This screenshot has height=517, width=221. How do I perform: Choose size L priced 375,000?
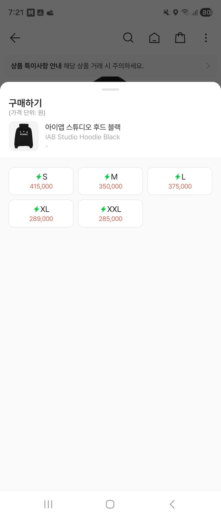[180, 181]
